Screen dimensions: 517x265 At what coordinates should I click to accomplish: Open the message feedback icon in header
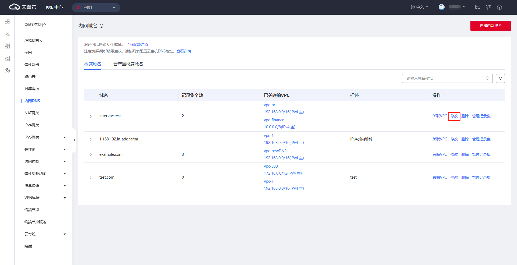[x=477, y=7]
